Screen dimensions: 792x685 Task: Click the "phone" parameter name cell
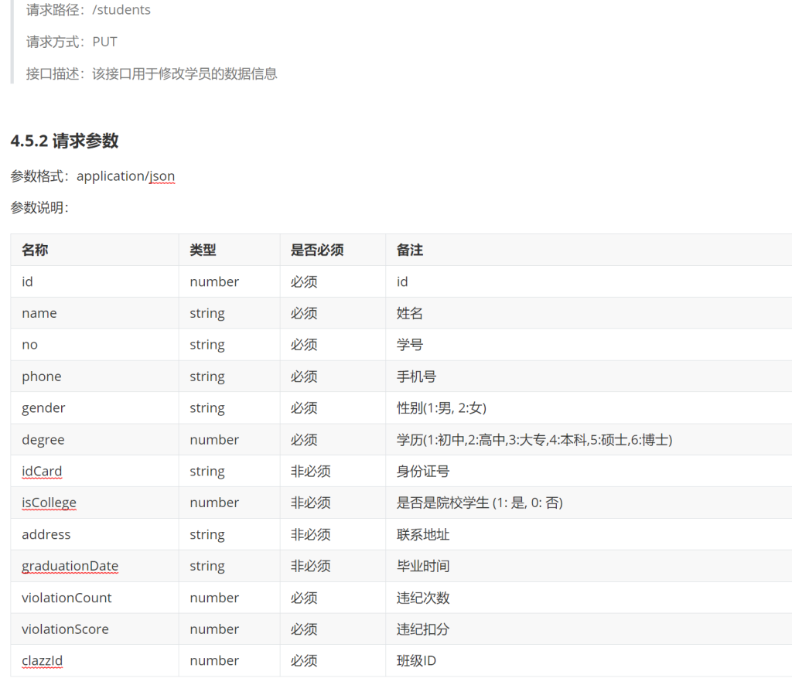(x=41, y=377)
